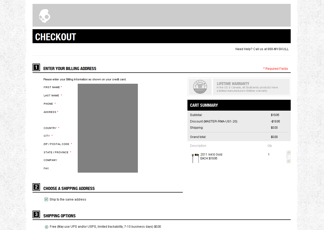Click the cart list scroll-up arrow

pyautogui.click(x=289, y=152)
